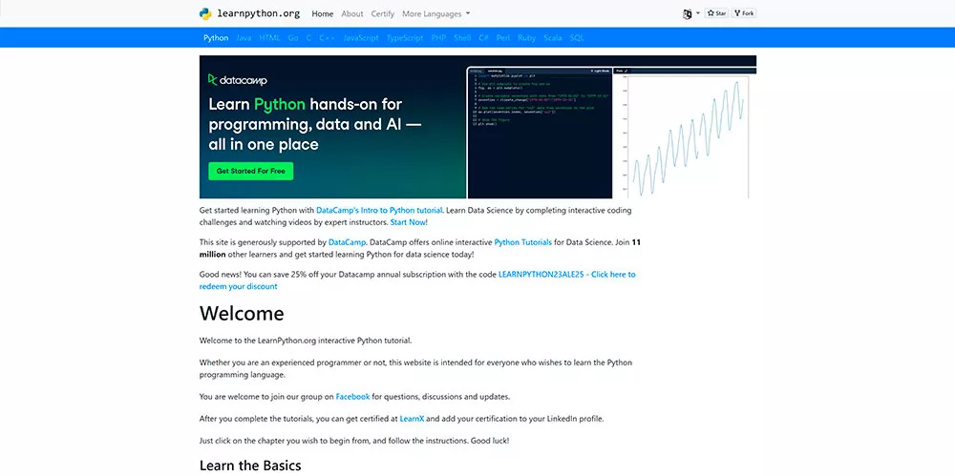955x476 pixels.
Task: Switch to the PHP tutorial tab
Action: coord(438,38)
